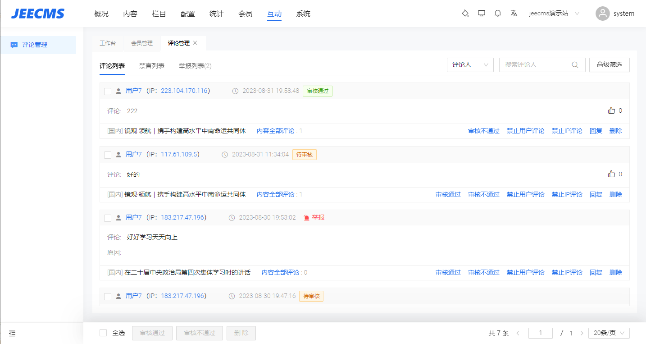
Task: Open the 会员 top menu
Action: click(x=246, y=14)
